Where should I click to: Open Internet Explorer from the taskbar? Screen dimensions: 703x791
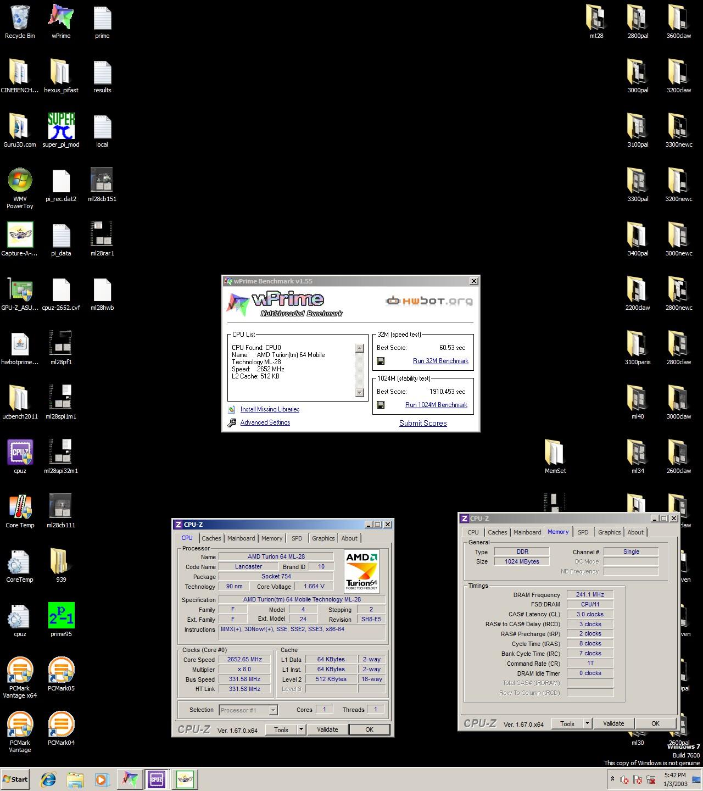(48, 779)
